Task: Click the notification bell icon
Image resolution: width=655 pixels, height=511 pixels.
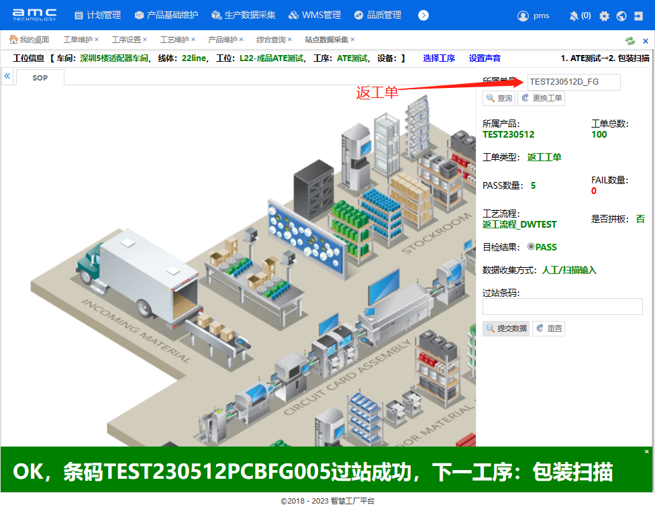Action: (x=574, y=15)
